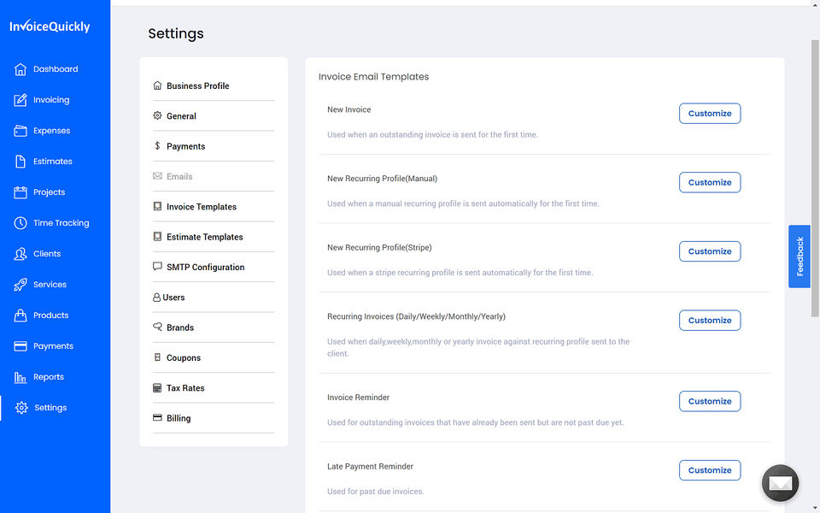Open Estimates from the sidebar
Screen dimensions: 820x513
53,162
